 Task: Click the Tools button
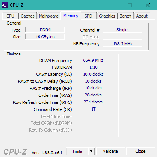77,152
